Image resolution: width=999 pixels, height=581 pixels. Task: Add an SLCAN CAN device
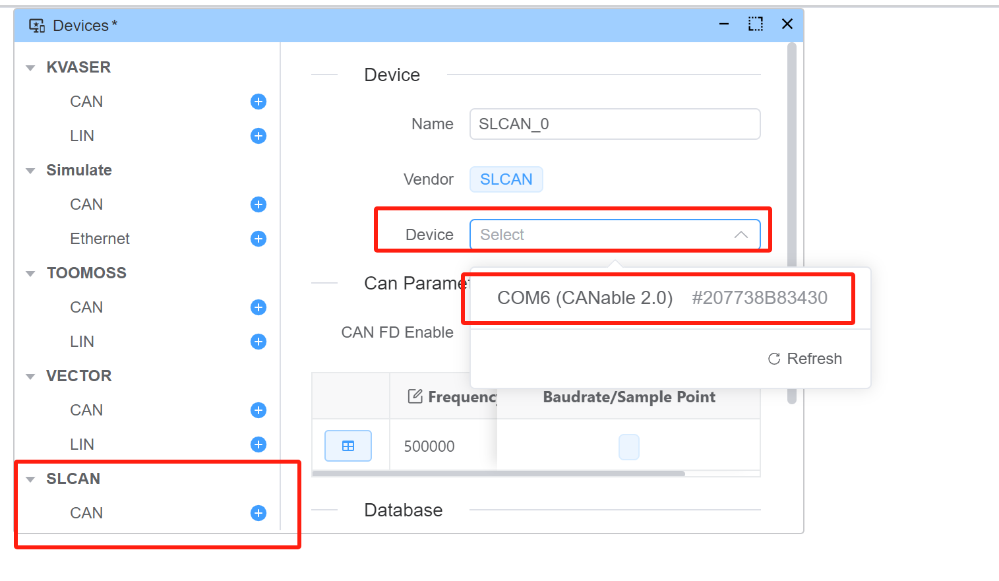tap(258, 513)
